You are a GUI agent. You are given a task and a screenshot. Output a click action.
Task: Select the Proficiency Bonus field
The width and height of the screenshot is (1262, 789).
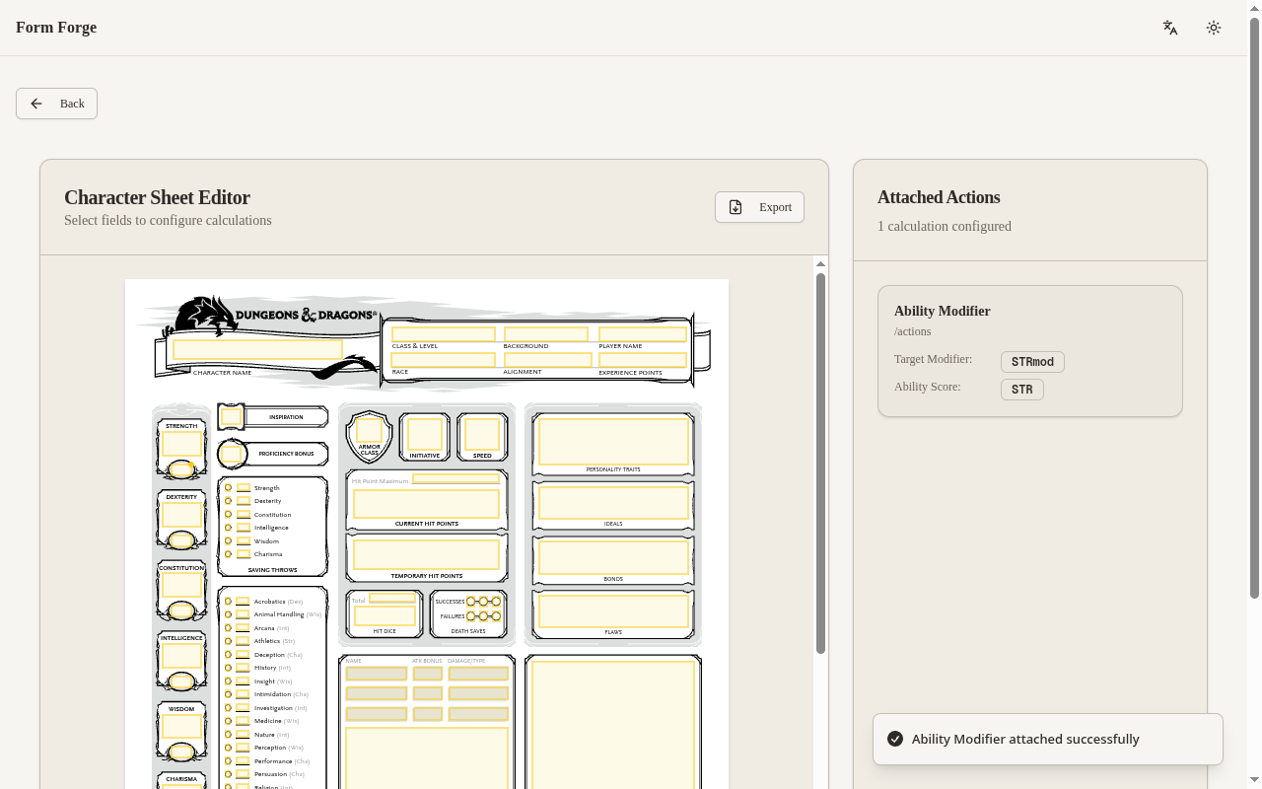232,454
